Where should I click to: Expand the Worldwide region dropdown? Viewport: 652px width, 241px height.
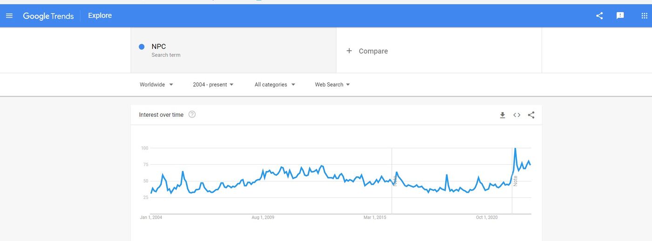click(156, 85)
